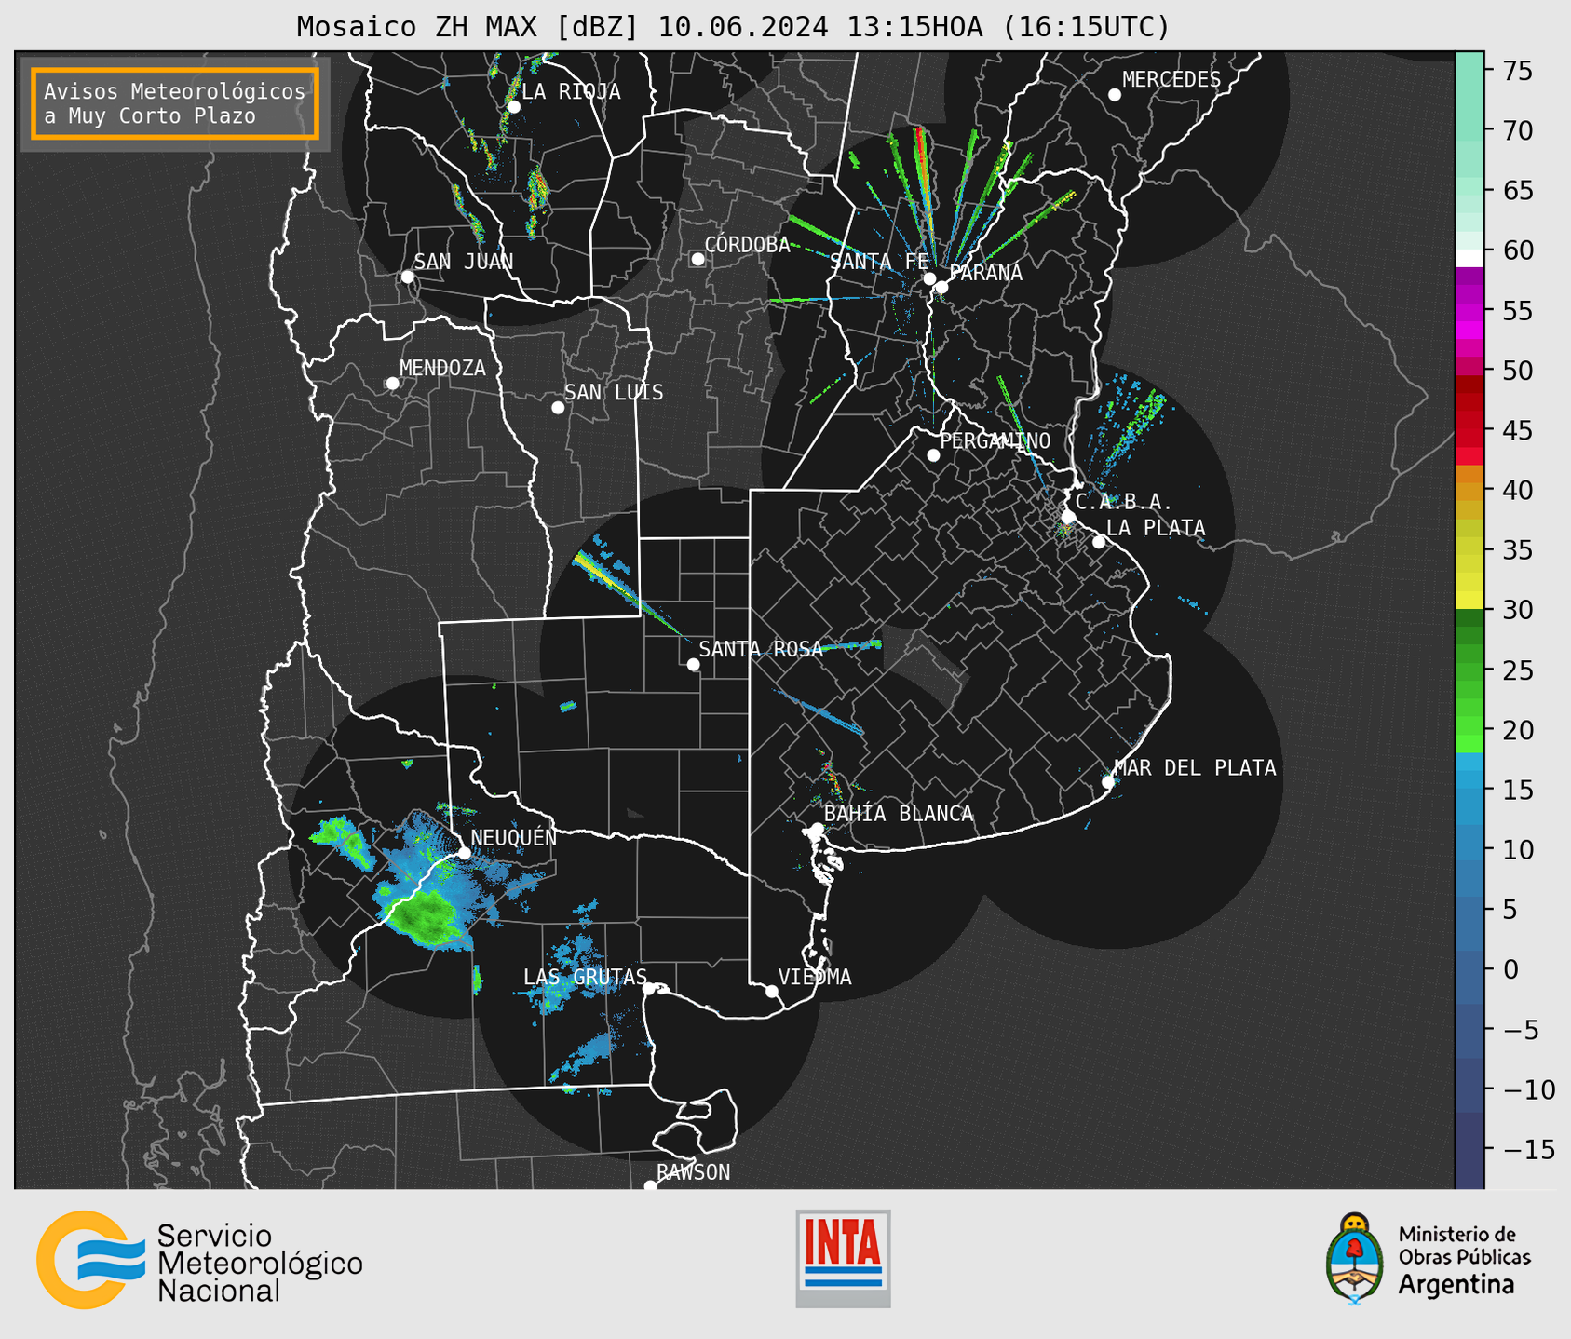Click the 55 dBZ magenta color band
The width and height of the screenshot is (1571, 1339).
point(1469,311)
